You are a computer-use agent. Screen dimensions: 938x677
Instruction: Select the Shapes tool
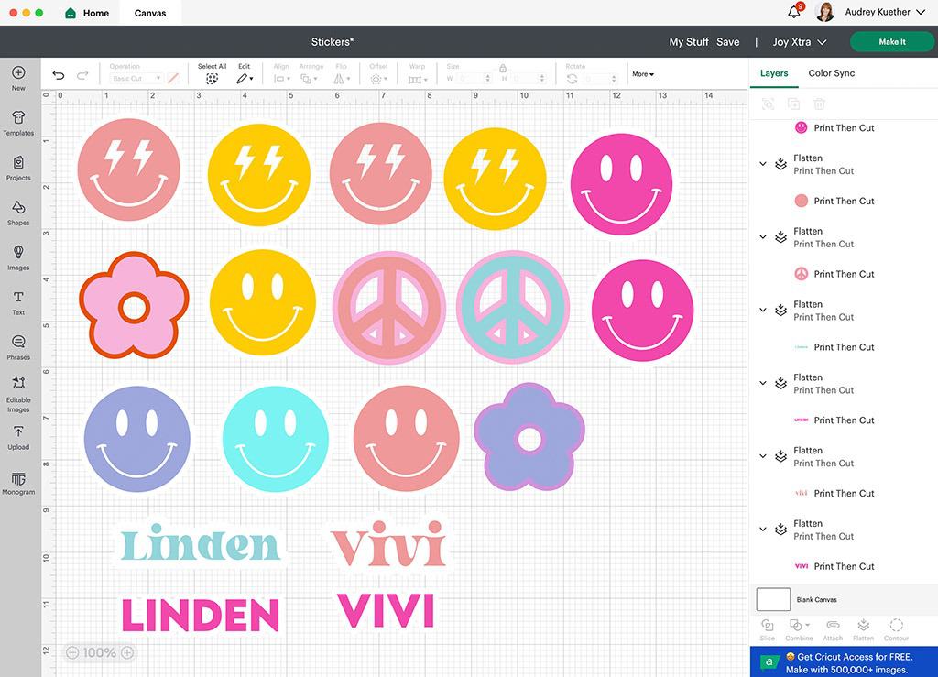point(18,212)
